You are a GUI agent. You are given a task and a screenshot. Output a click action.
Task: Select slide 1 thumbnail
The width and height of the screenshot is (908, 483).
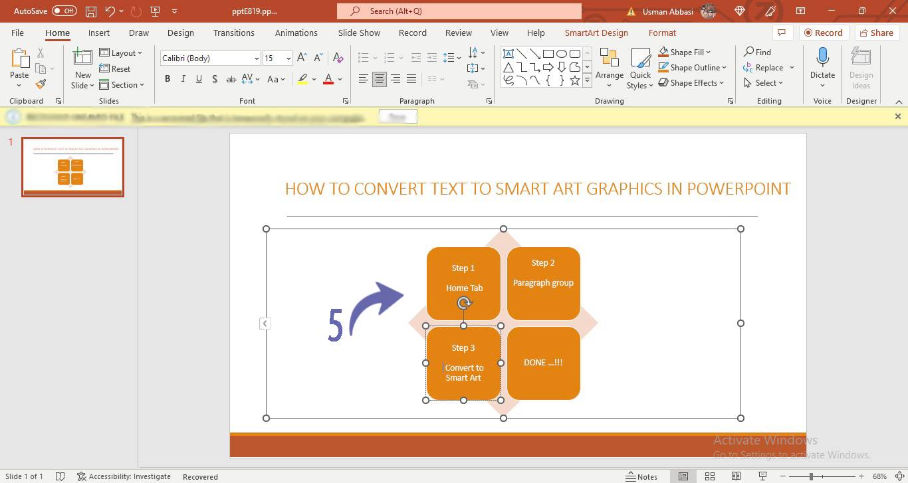point(73,167)
